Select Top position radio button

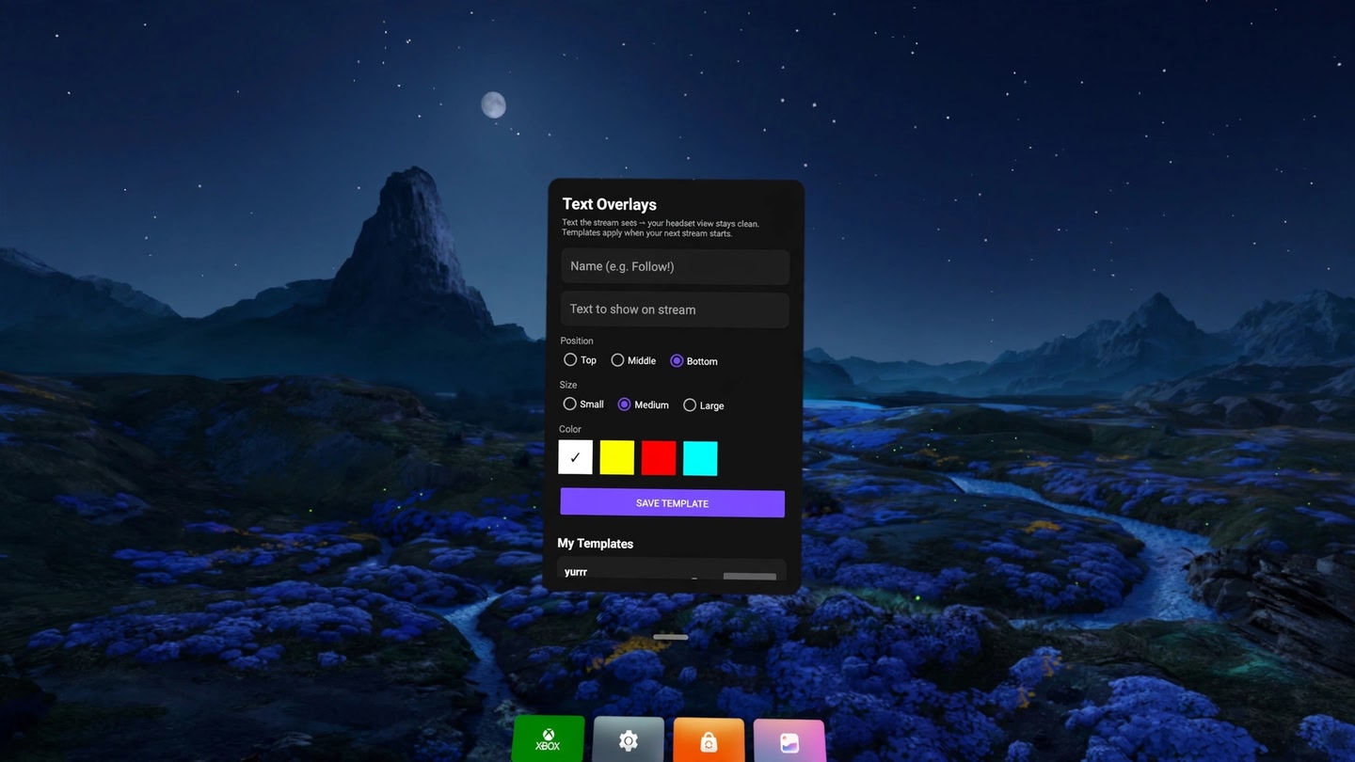coord(570,359)
